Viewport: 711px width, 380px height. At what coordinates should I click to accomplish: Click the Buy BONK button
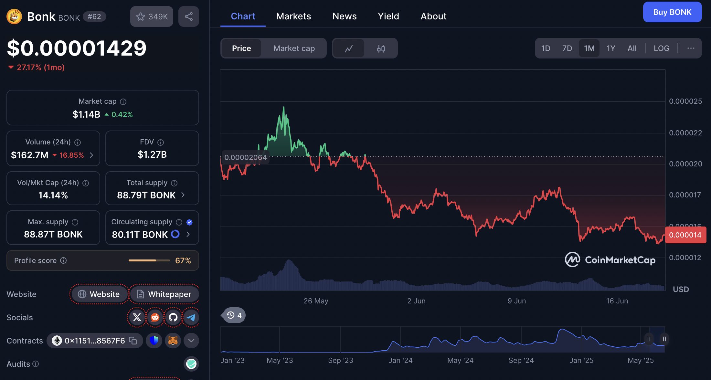coord(672,12)
